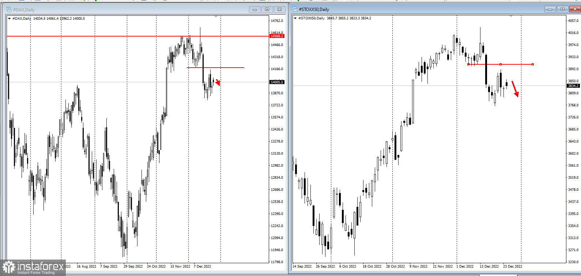Open the triangle menu beside #DAX,Daily label

click(x=10, y=19)
